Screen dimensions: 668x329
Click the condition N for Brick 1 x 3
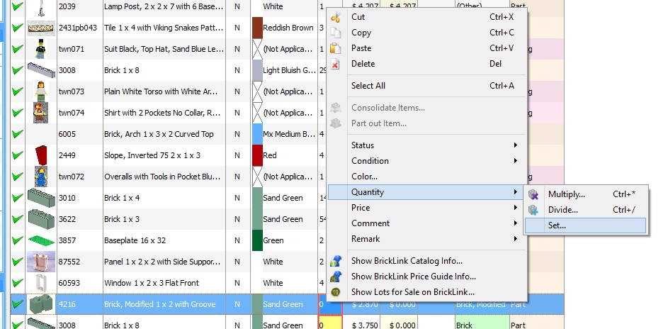pyautogui.click(x=237, y=219)
